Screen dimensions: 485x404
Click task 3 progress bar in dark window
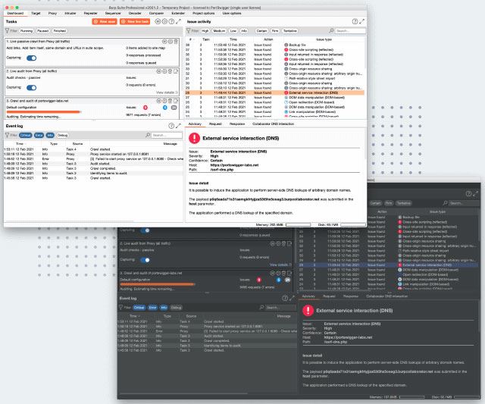point(158,284)
